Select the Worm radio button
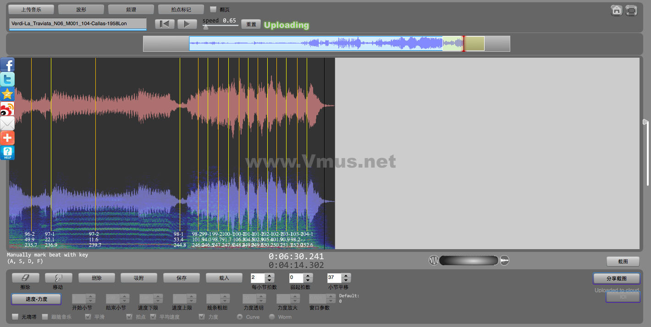Screen dimensions: 651x327 pyautogui.click(x=272, y=316)
